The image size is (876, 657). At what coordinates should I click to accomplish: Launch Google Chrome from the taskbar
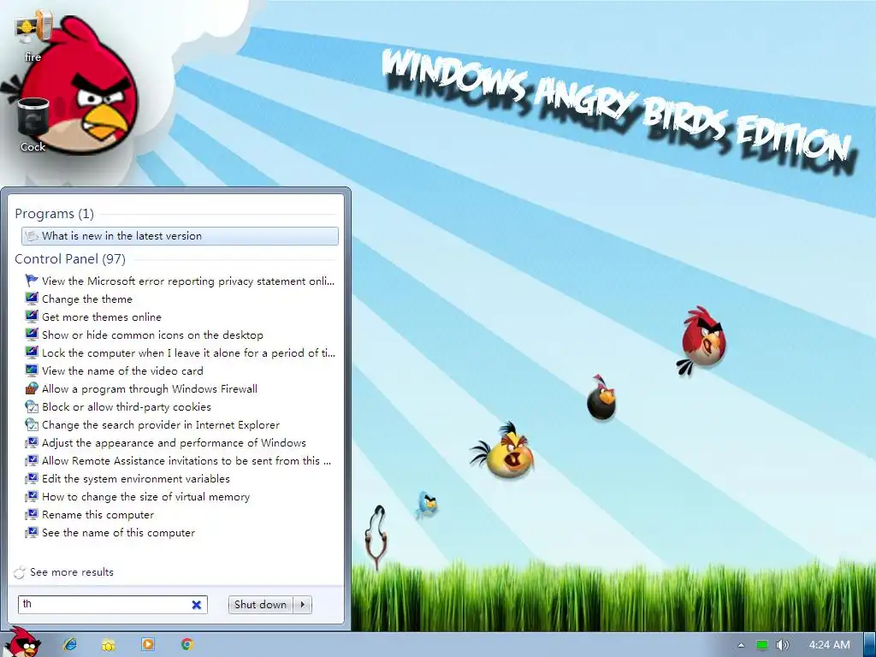click(187, 644)
